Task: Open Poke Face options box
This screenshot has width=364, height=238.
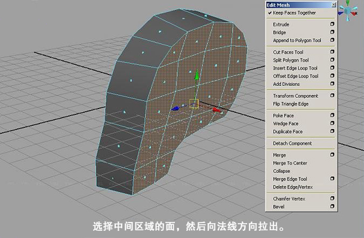Action: [x=332, y=115]
